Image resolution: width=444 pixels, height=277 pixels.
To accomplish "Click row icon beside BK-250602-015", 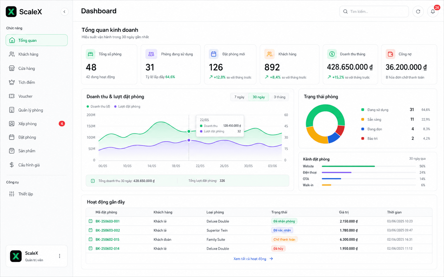I will [90, 239].
